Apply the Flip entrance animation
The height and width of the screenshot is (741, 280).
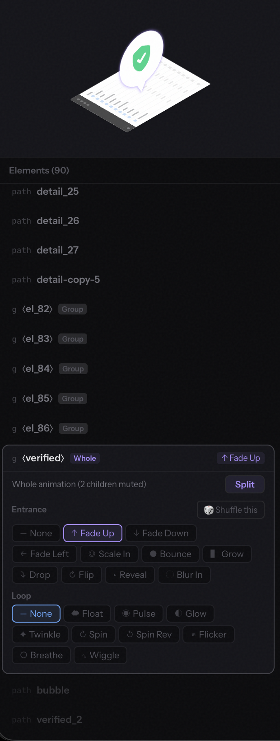coord(81,575)
